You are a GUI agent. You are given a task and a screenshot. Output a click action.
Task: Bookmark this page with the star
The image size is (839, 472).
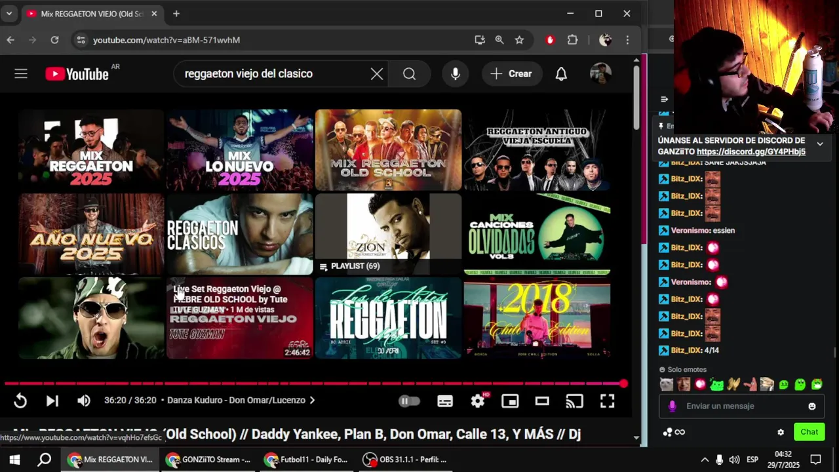519,40
